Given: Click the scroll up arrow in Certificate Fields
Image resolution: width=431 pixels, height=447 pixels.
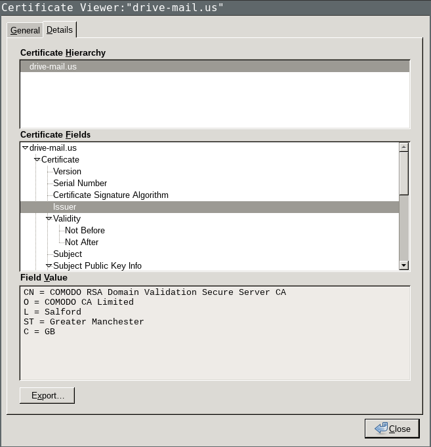Looking at the screenshot, I should click(x=404, y=147).
